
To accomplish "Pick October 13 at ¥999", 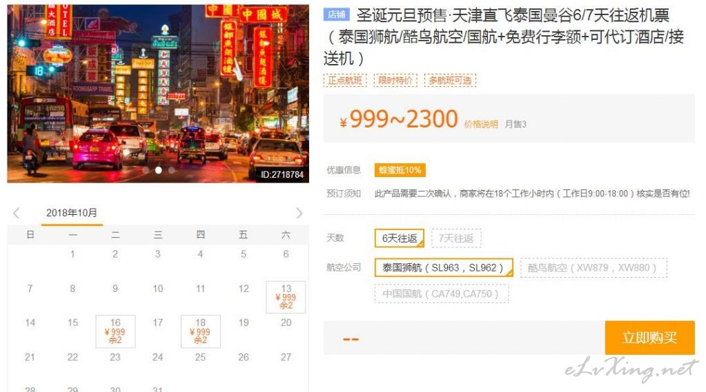I will [286, 297].
